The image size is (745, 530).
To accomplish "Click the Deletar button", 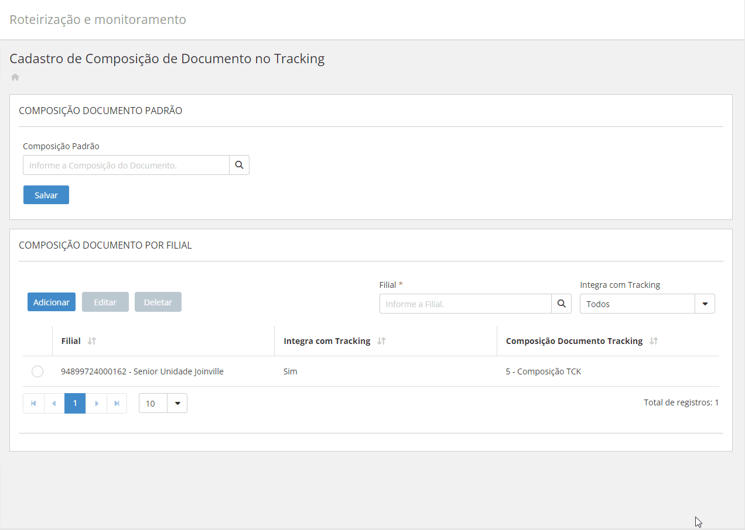I will [158, 302].
